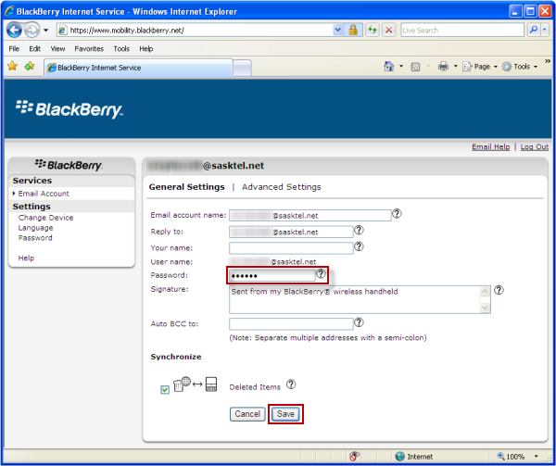The height and width of the screenshot is (466, 556).
Task: Open the Favorites menu
Action: pos(89,49)
